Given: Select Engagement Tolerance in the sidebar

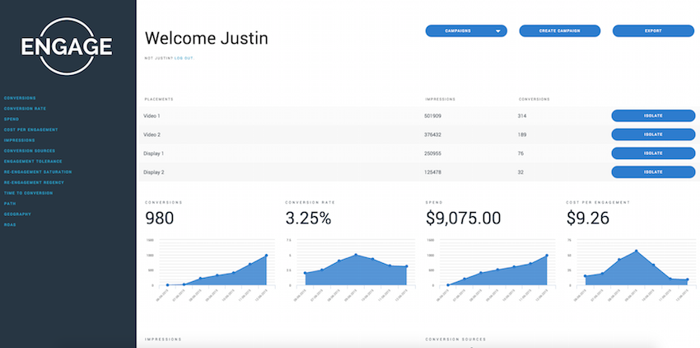Looking at the screenshot, I should point(33,162).
